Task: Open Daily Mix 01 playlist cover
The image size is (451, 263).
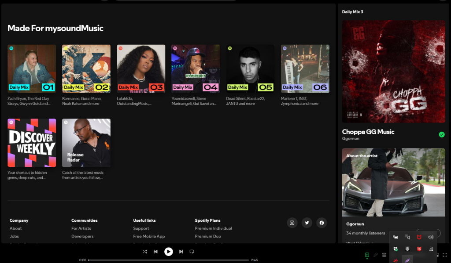Action: 32,69
